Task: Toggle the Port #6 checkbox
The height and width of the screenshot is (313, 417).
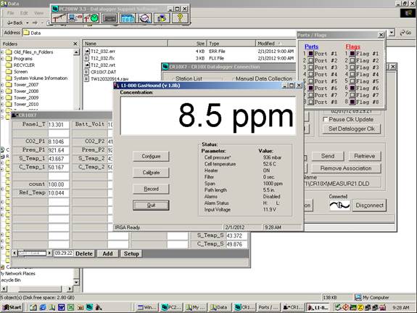Action: click(310, 88)
